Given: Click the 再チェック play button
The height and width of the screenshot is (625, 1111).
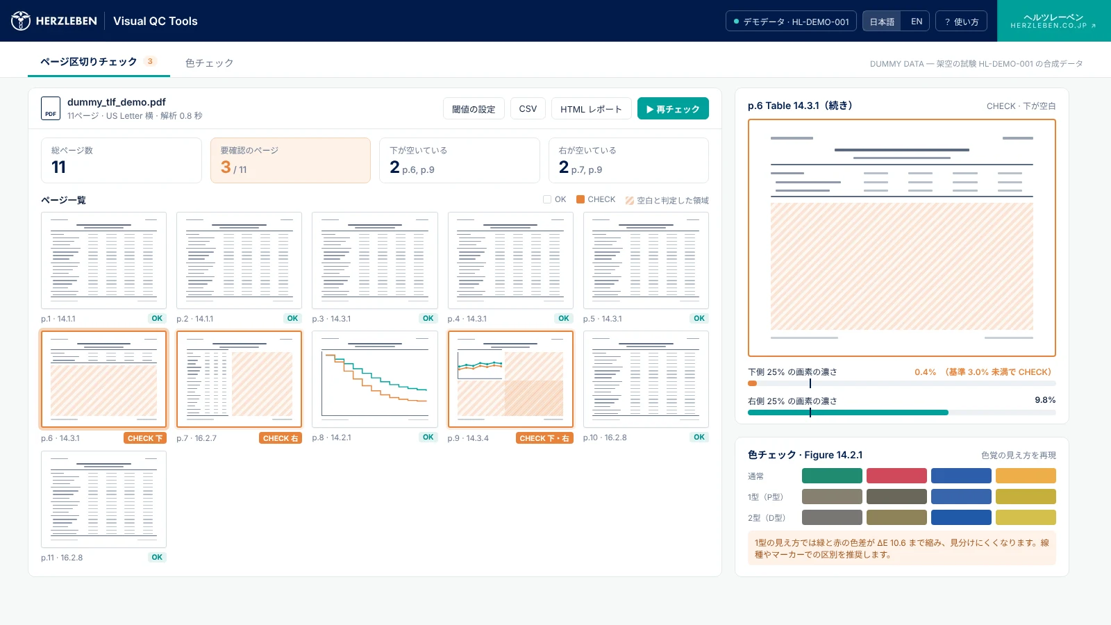Looking at the screenshot, I should click(x=673, y=108).
